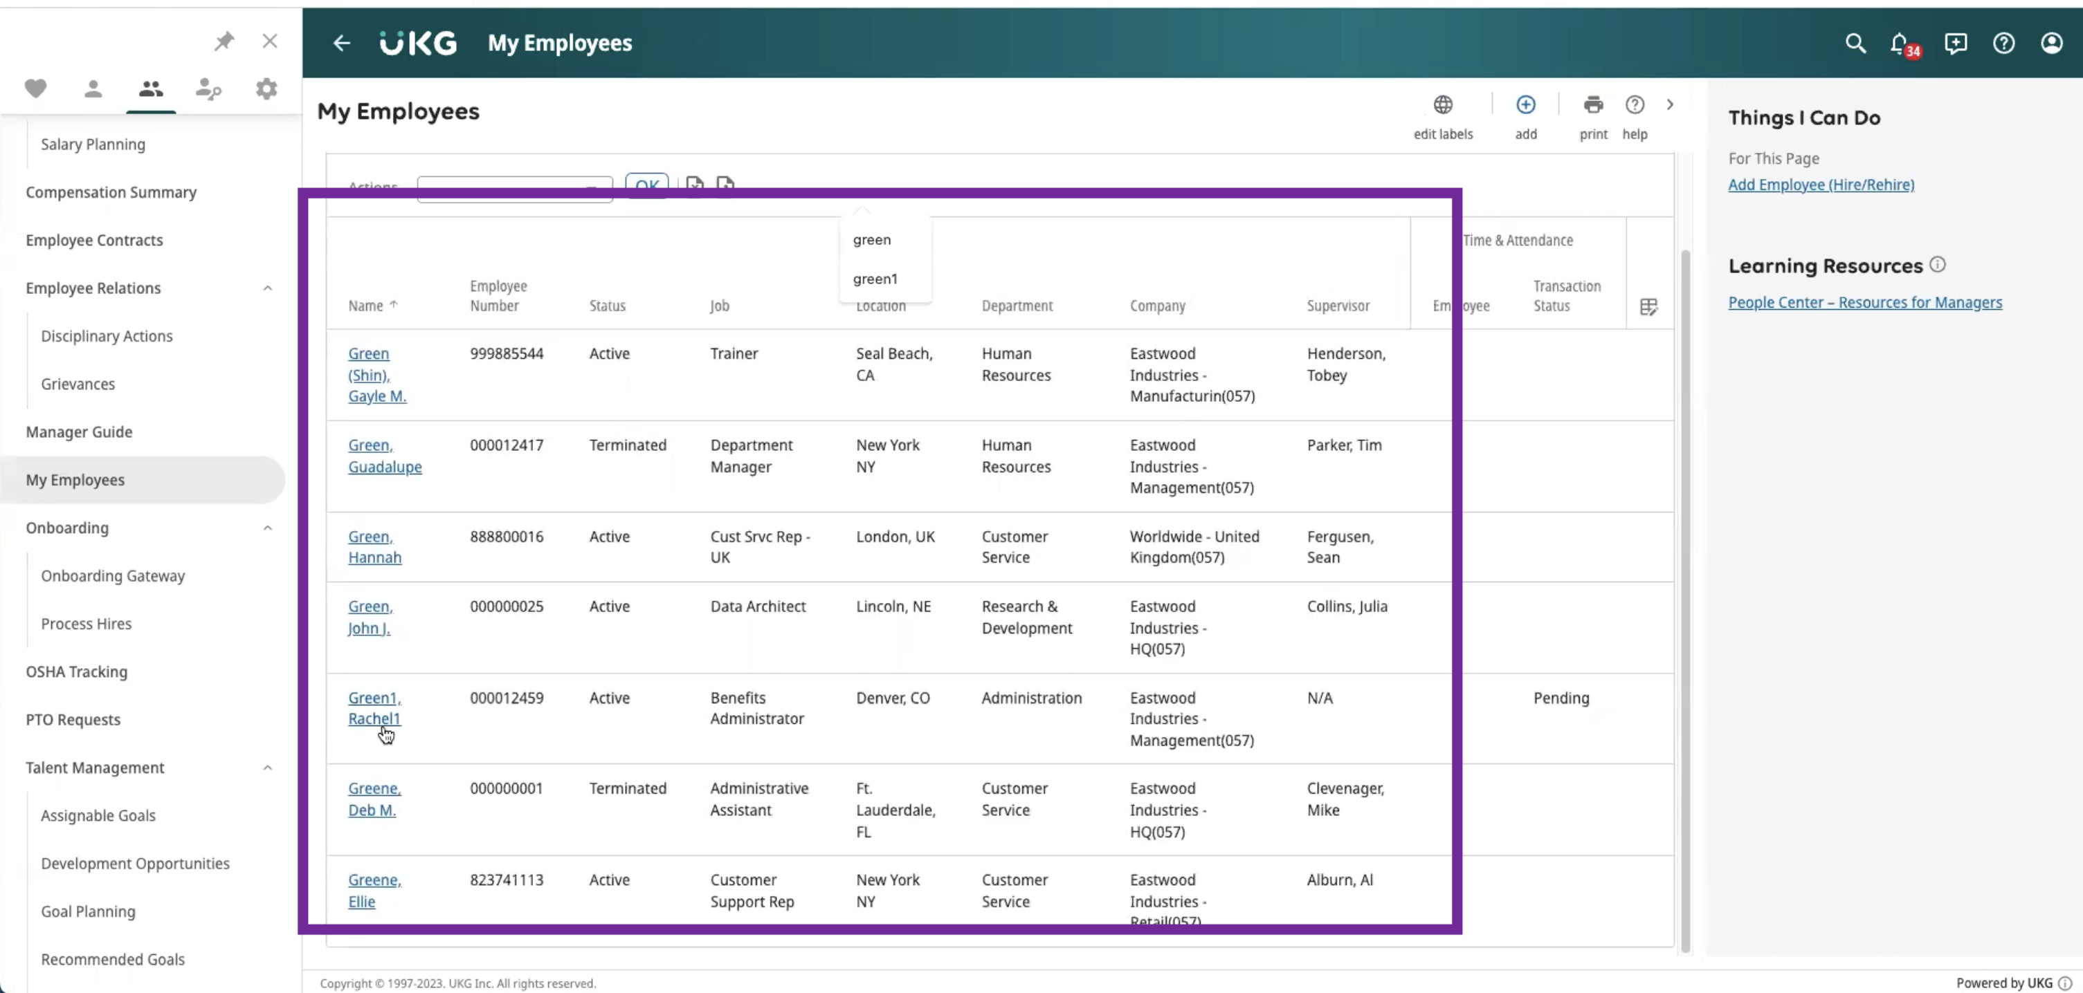The width and height of the screenshot is (2083, 993).
Task: Select Compensation Summary menu item
Action: (111, 192)
